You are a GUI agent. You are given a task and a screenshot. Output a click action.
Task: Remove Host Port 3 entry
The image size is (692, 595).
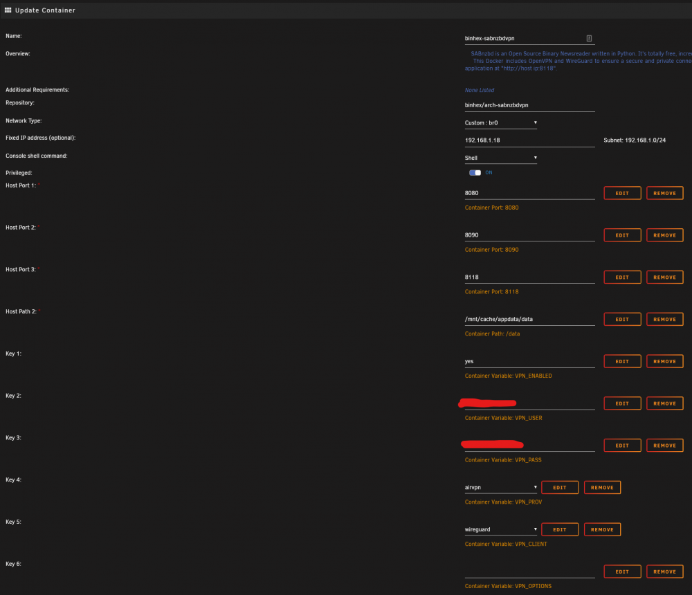(664, 277)
